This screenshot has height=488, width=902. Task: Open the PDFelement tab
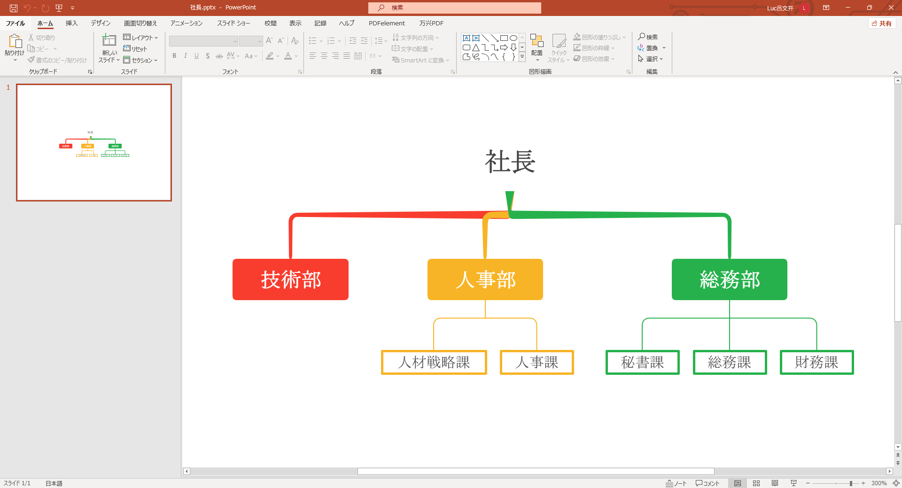tap(387, 23)
